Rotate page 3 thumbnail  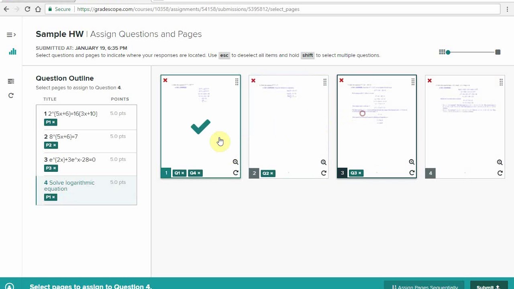click(412, 173)
